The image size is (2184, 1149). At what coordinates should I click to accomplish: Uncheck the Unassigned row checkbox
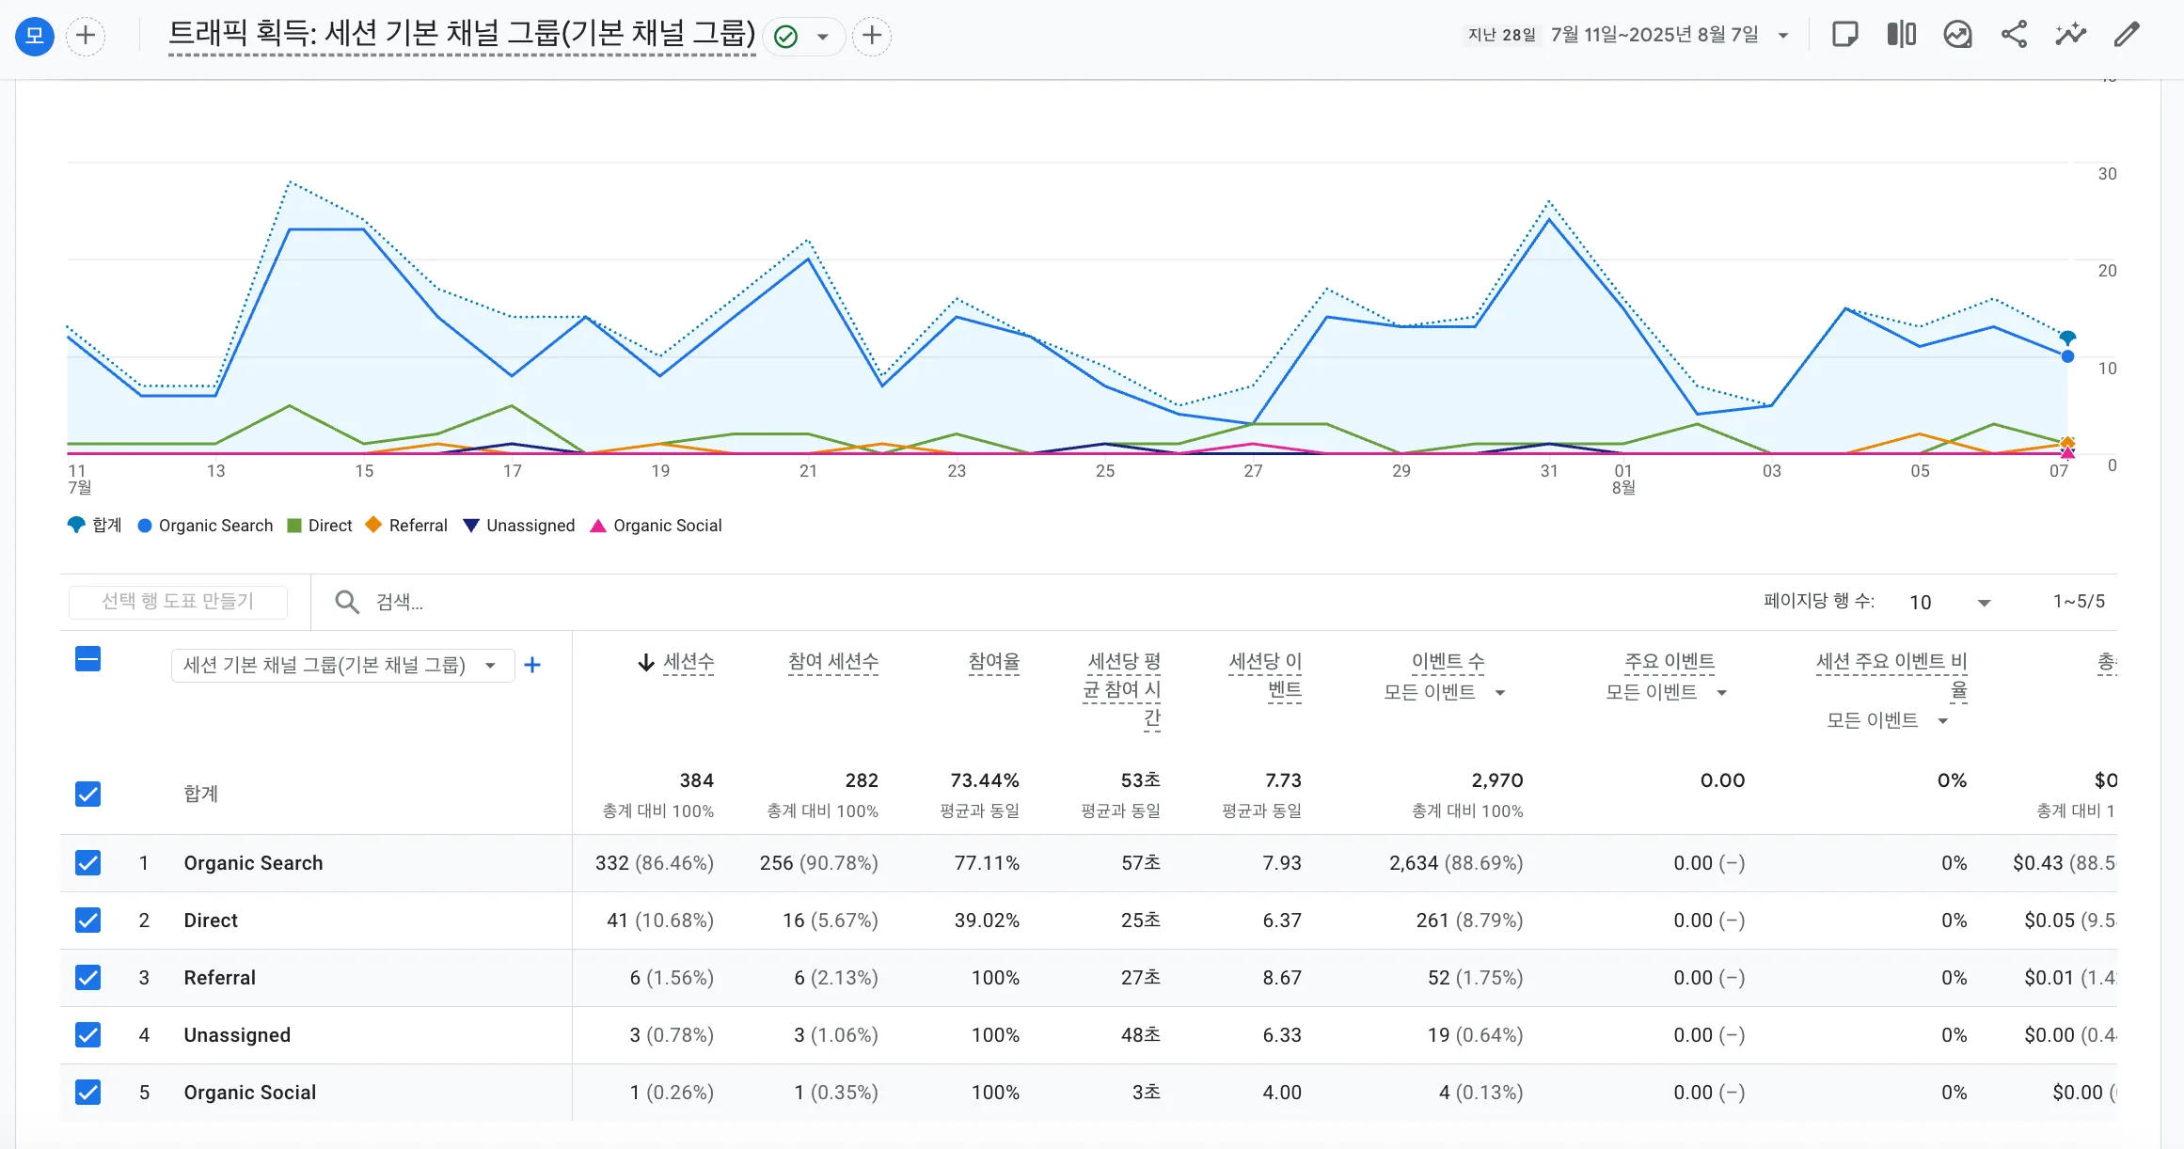click(87, 1035)
